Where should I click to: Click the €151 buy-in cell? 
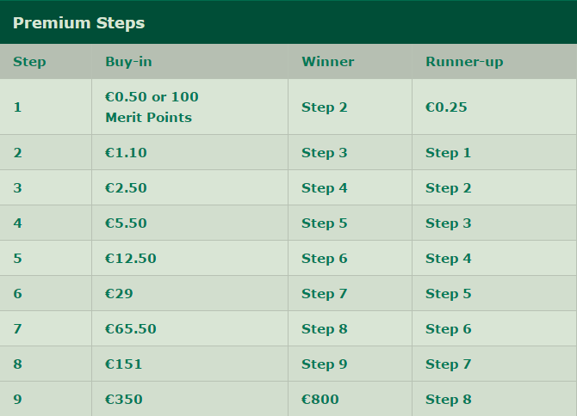click(x=123, y=364)
